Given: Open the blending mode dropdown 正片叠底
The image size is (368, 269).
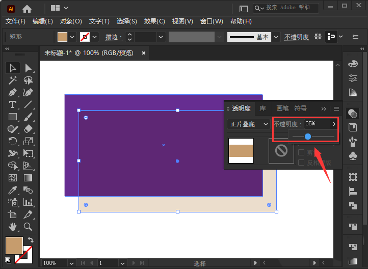Looking at the screenshot, I should pyautogui.click(x=248, y=124).
